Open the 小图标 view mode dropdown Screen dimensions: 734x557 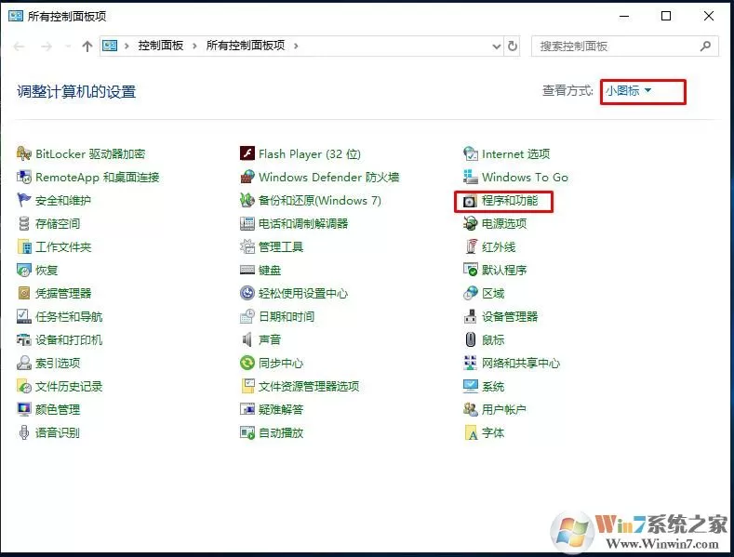[628, 90]
